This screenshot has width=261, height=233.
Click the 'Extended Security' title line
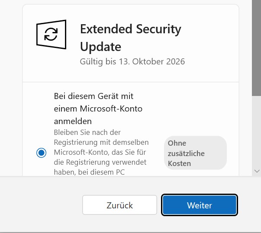coord(130,29)
